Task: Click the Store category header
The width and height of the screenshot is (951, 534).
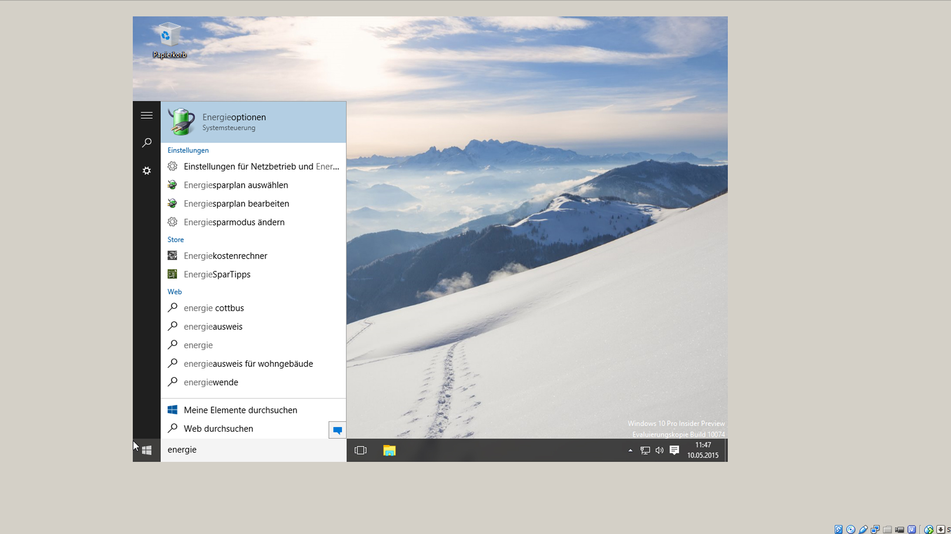Action: 175,239
